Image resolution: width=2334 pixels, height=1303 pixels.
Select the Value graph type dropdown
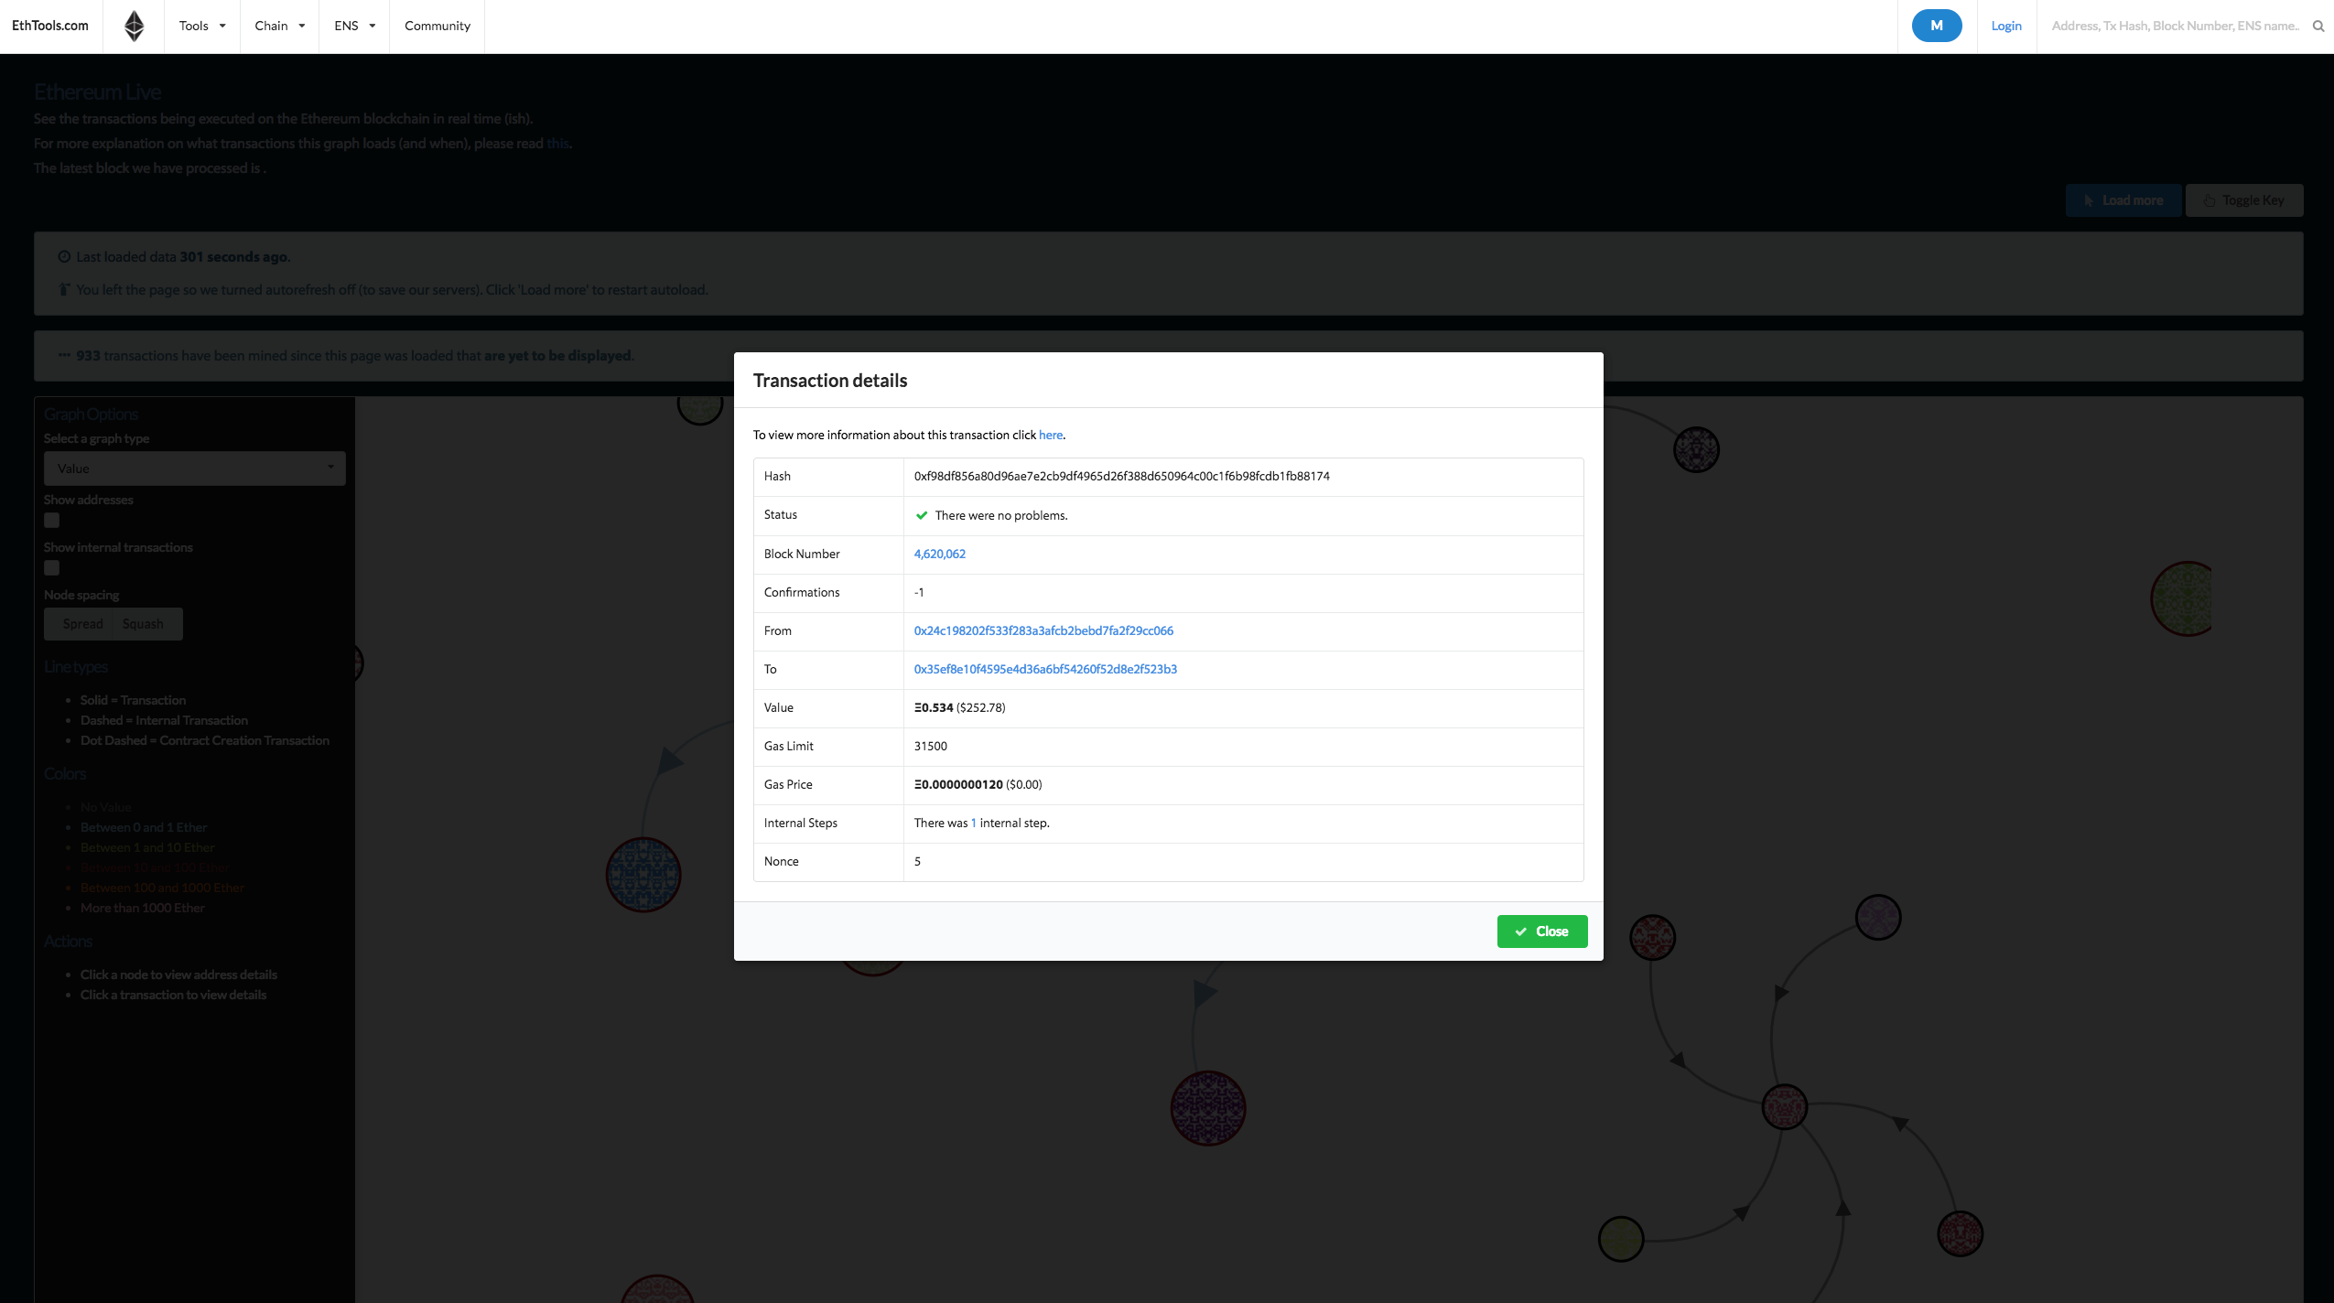[x=194, y=468]
